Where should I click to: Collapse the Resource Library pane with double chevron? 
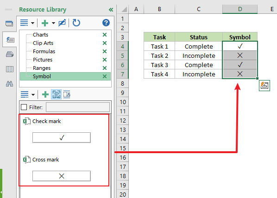111,10
